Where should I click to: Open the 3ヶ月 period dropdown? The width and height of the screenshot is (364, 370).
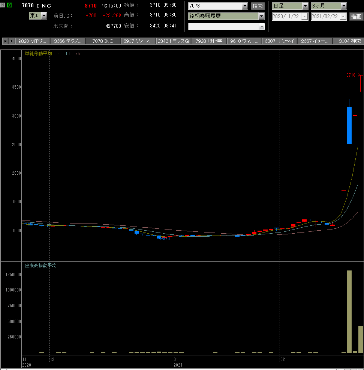click(344, 6)
